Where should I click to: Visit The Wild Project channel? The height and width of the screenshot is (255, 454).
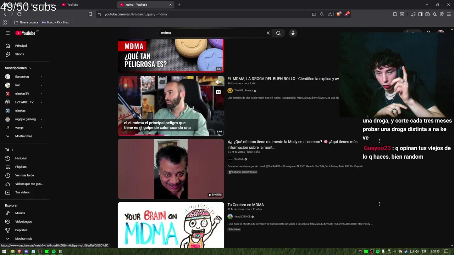coord(243,91)
